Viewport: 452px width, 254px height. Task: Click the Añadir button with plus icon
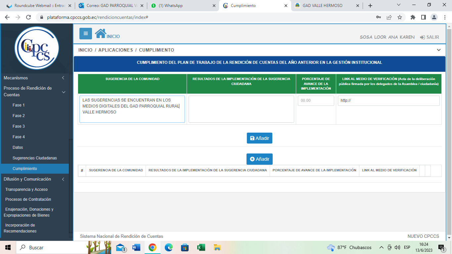[x=259, y=159]
